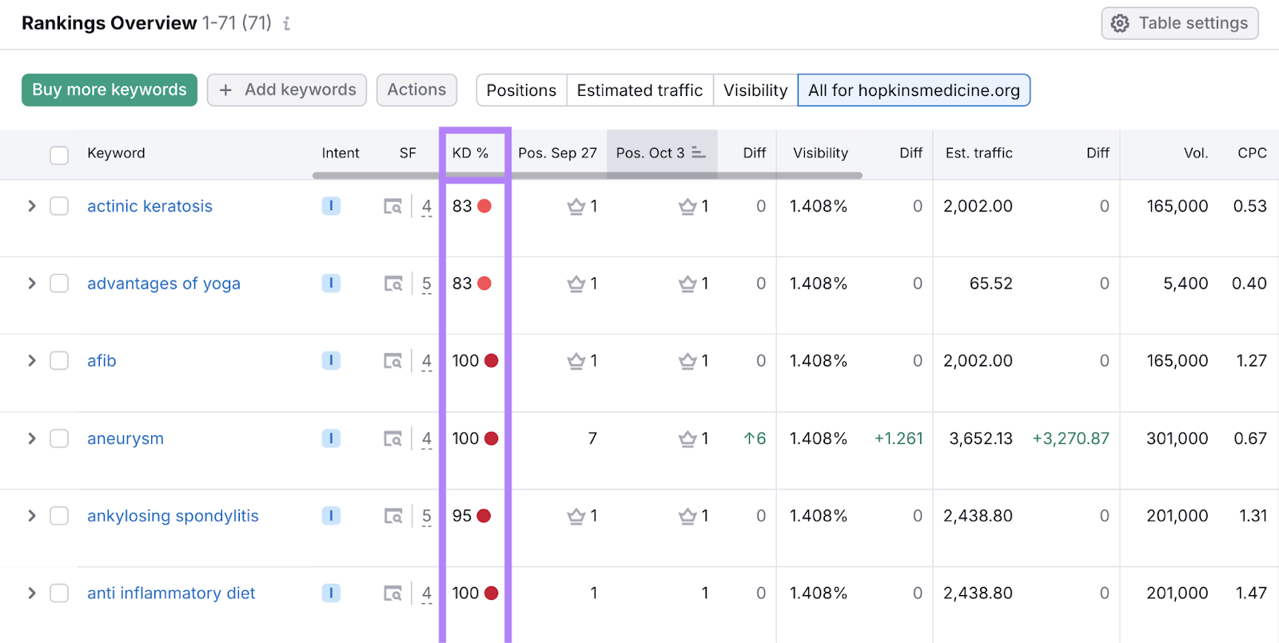The image size is (1279, 643).
Task: Click Sep 27 crown icon for advantages of yoga
Action: 576,284
